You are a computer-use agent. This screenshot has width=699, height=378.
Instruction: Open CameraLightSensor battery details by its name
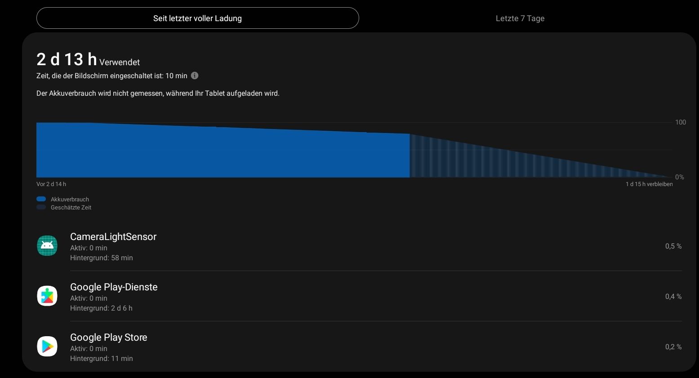click(113, 237)
